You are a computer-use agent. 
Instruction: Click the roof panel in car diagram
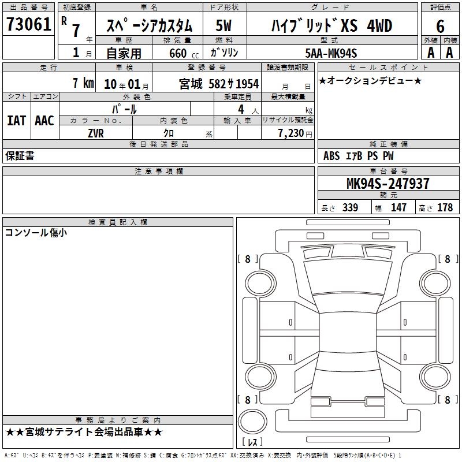click(348, 332)
